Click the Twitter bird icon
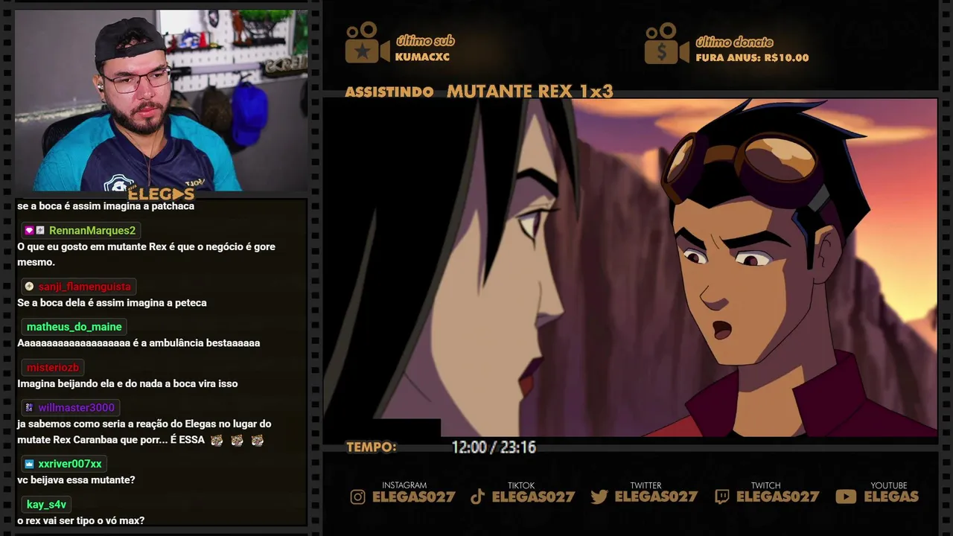Viewport: 953px width, 536px height. [x=599, y=497]
